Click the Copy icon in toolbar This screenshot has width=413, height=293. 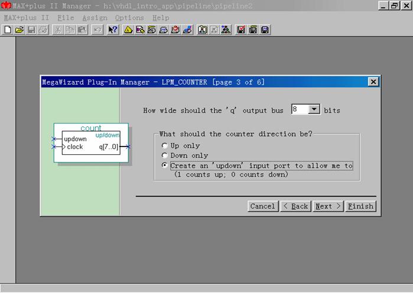tap(70, 30)
